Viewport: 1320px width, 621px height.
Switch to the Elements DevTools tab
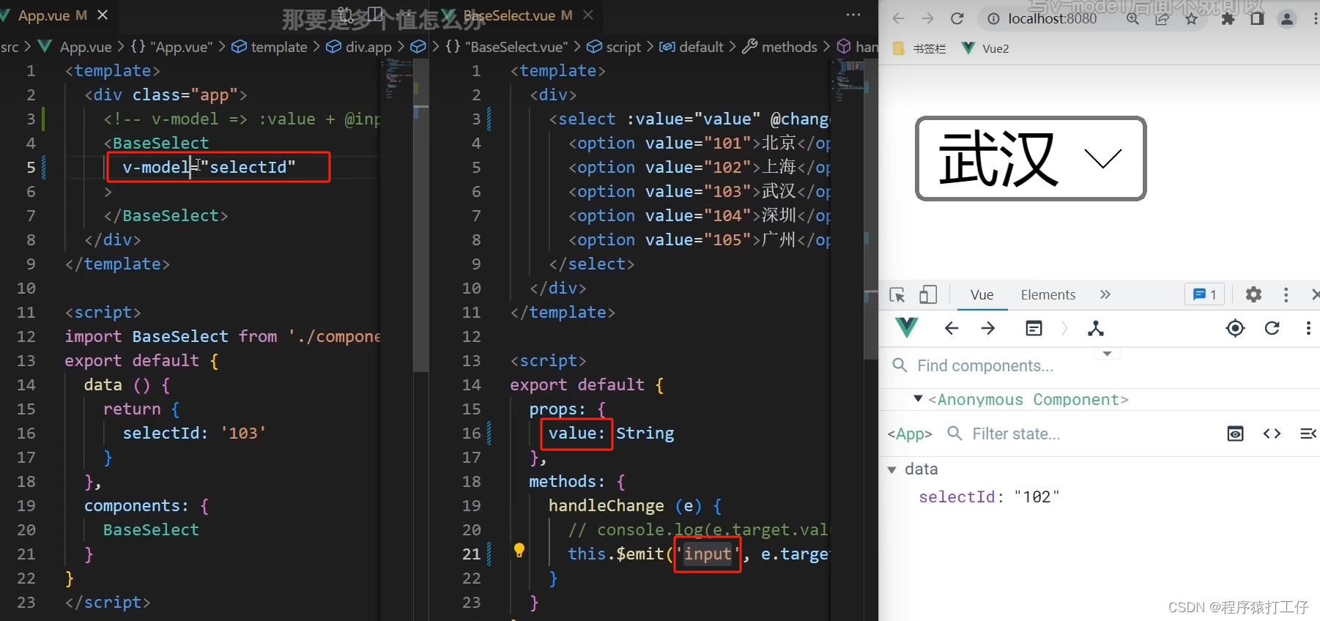pos(1048,294)
